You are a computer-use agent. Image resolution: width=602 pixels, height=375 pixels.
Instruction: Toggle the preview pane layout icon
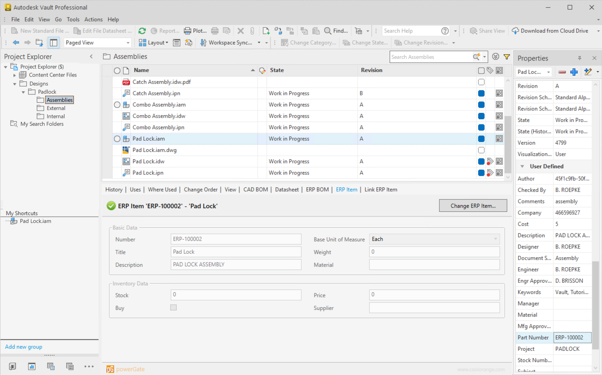coord(54,43)
